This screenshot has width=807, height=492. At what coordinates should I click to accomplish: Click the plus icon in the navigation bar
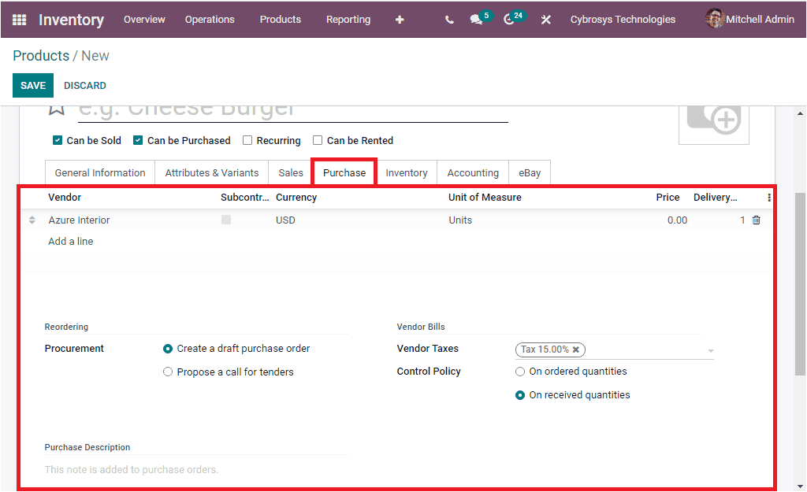[x=400, y=20]
